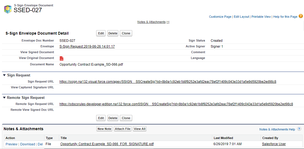Screen dimensions: 304x149
Task: Open the S-Sign Request:2019-06-26 envelope link
Action: pyautogui.click(x=87, y=47)
